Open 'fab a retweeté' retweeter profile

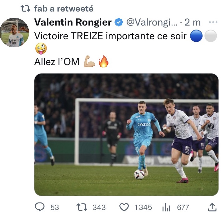pos(64,9)
